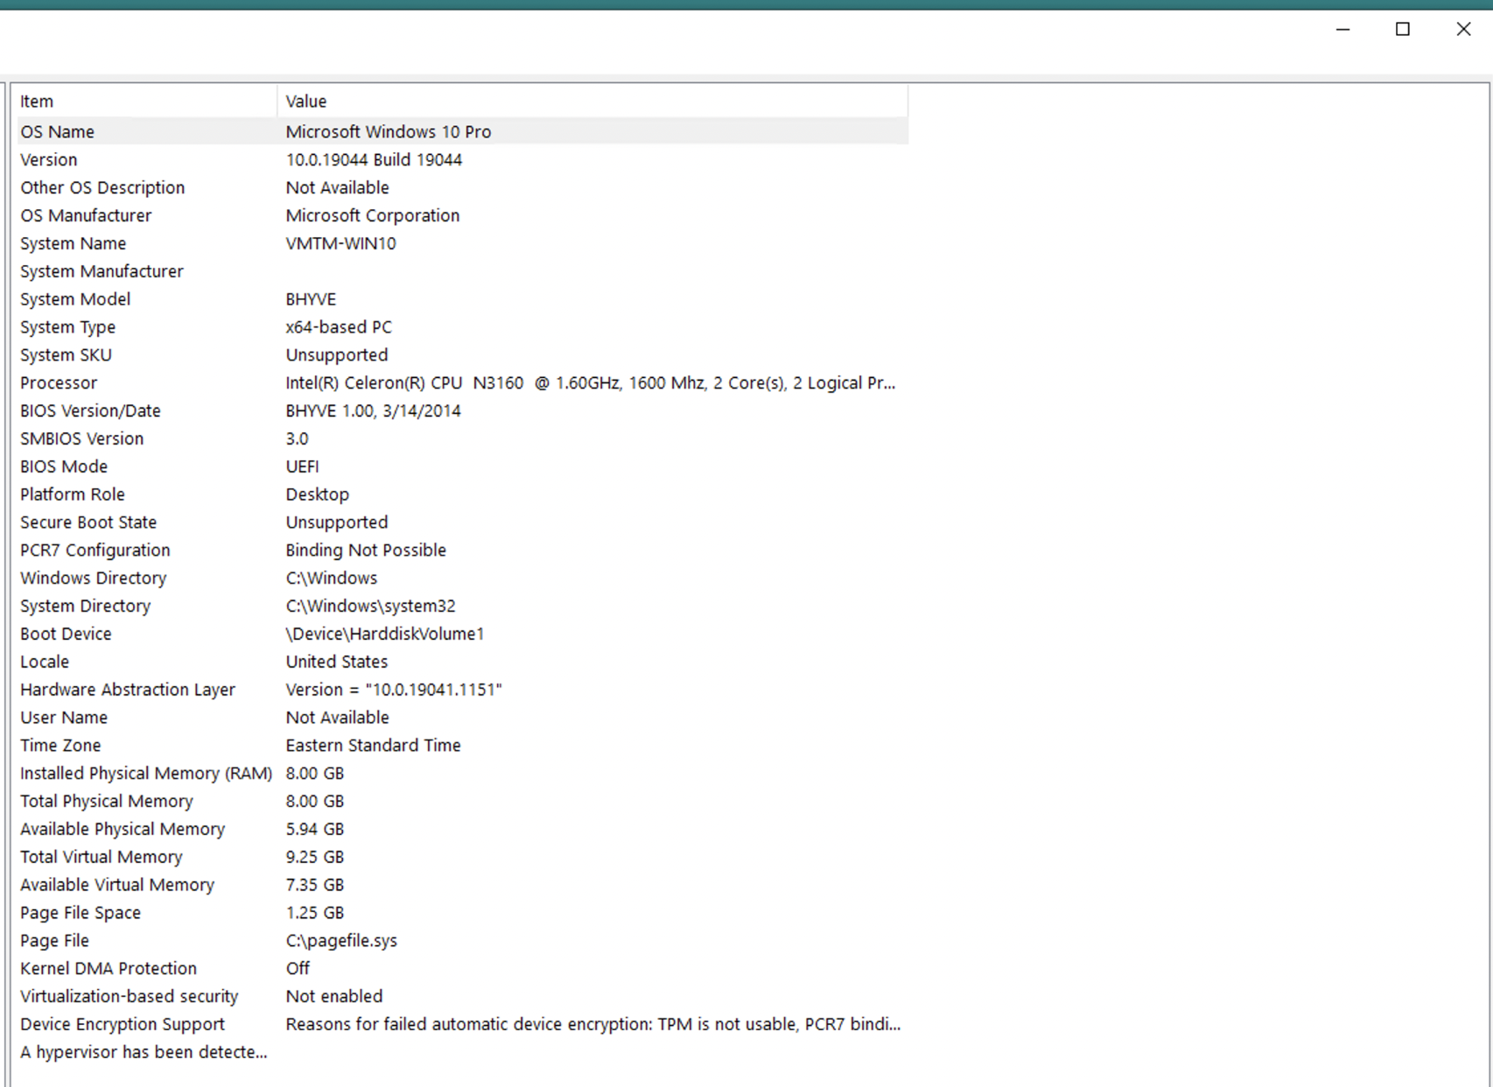1493x1087 pixels.
Task: Select the System Name item
Action: click(74, 243)
